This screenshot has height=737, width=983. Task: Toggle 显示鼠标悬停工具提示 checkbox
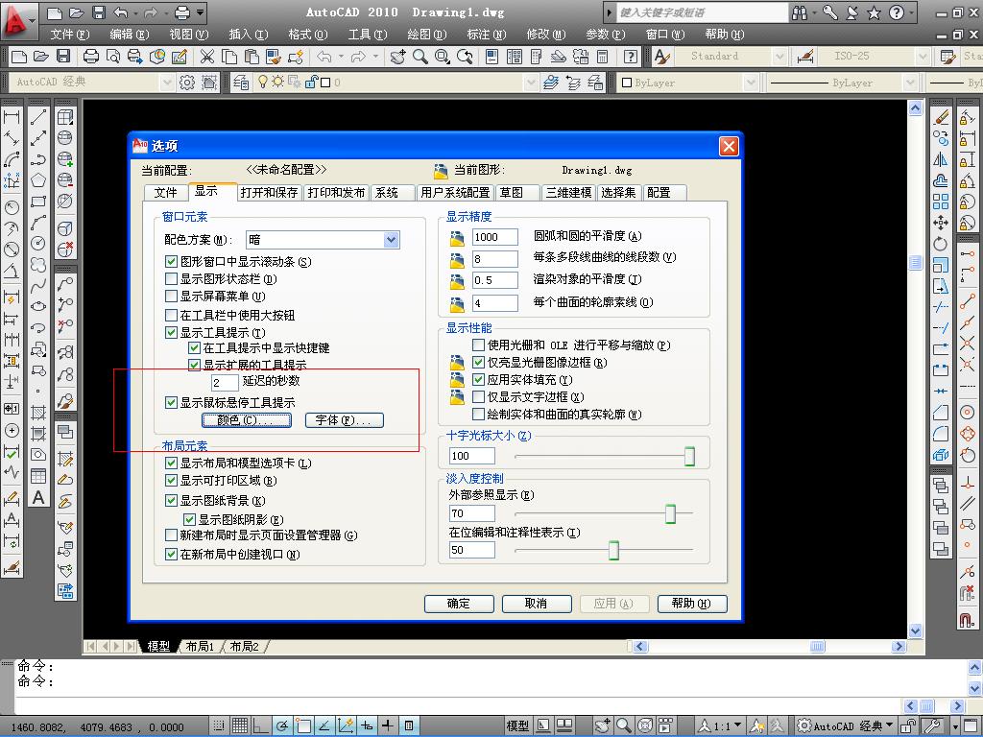(171, 402)
